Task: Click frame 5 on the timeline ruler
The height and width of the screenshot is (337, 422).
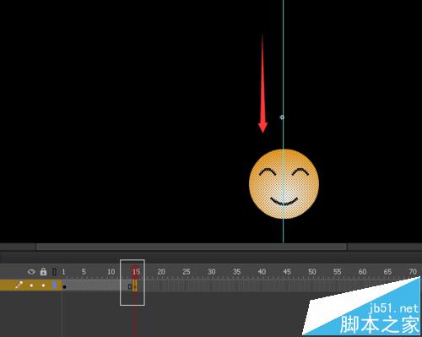Action: pos(84,272)
